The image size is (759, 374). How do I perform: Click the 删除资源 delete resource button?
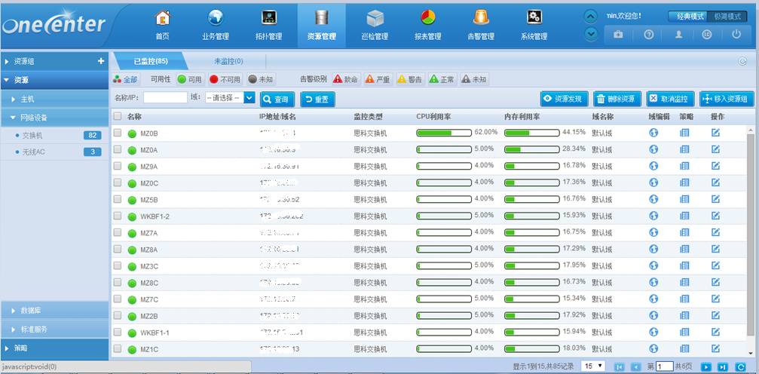tap(617, 99)
